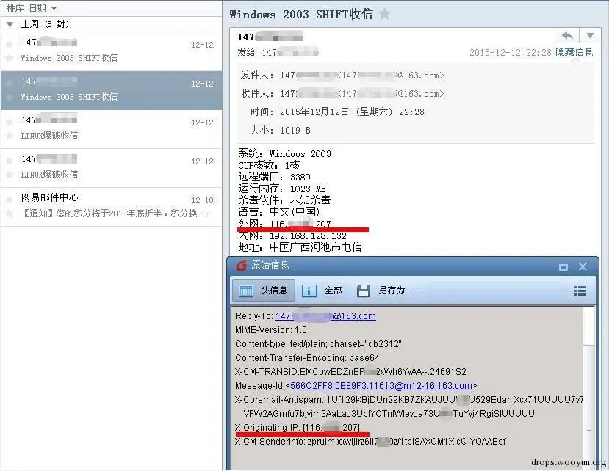Viewport: 609px width, 471px height.
Task: Click the 原始信息 window logo icon
Action: coord(241,266)
